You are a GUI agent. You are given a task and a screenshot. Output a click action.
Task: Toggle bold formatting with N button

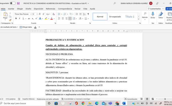pyautogui.click(x=16, y=18)
